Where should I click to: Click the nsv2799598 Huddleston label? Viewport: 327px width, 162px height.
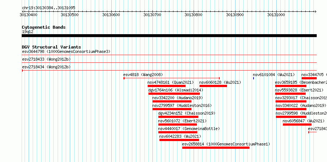click(x=301, y=113)
